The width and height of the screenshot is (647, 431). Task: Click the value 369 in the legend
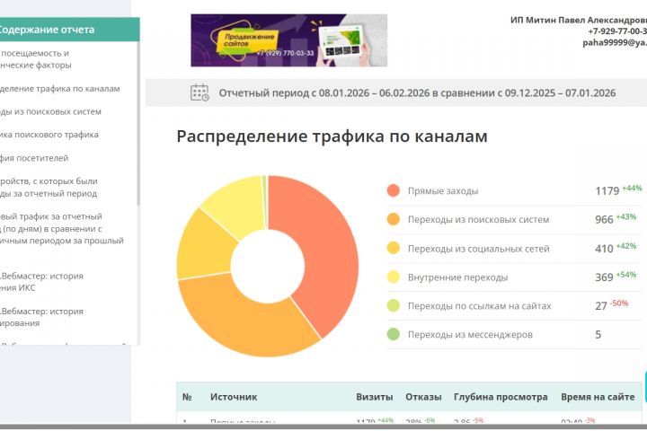tap(604, 277)
